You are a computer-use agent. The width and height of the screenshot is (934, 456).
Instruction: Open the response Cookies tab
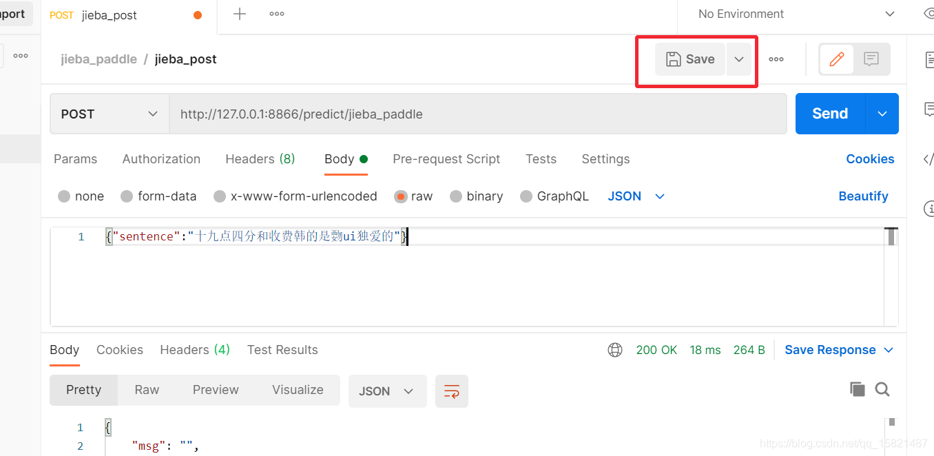[120, 350]
